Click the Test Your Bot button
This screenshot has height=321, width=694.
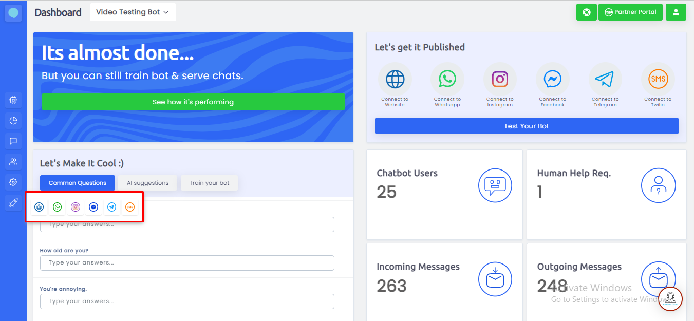[527, 126]
